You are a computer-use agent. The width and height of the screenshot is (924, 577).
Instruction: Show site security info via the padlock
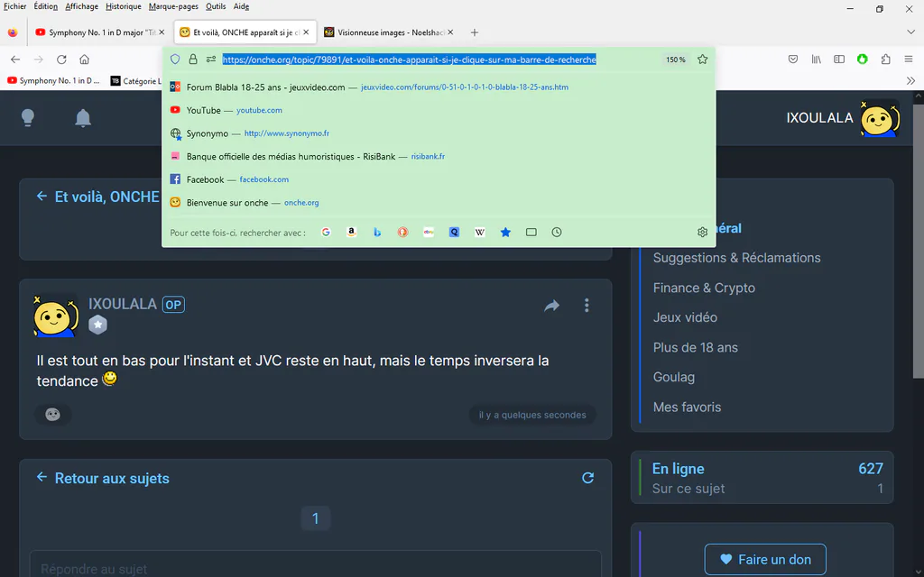coord(193,60)
